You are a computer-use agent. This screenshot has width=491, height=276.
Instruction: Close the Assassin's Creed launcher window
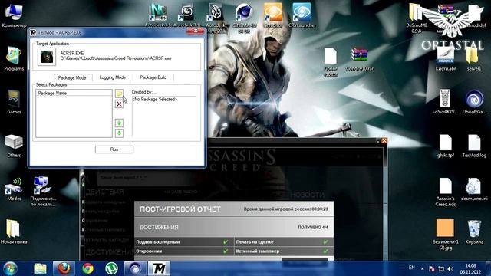384,141
